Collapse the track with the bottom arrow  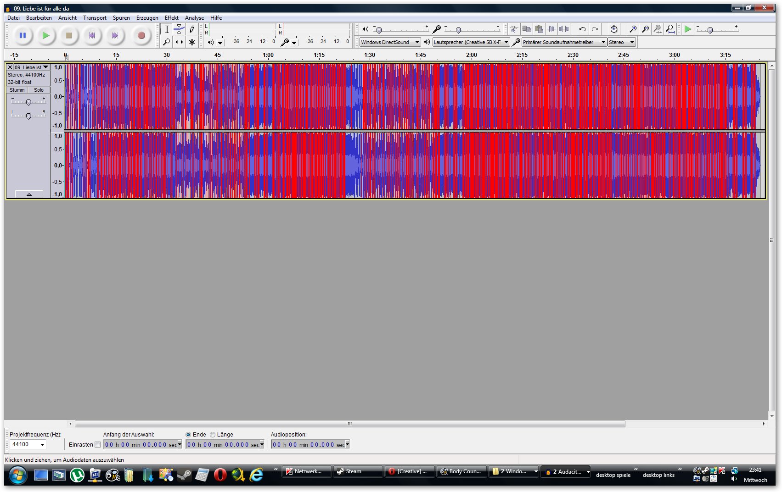(29, 194)
